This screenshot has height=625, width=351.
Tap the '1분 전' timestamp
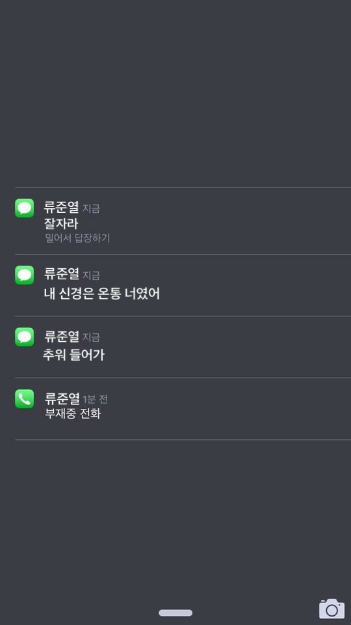95,399
